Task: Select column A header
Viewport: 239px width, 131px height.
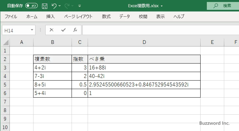Action: pos(21,42)
